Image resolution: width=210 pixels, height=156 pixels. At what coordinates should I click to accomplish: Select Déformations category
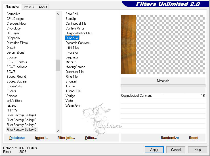tap(15, 52)
